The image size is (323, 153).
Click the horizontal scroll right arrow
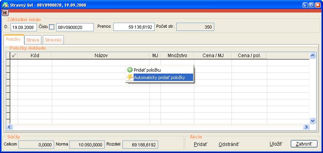tap(306, 127)
